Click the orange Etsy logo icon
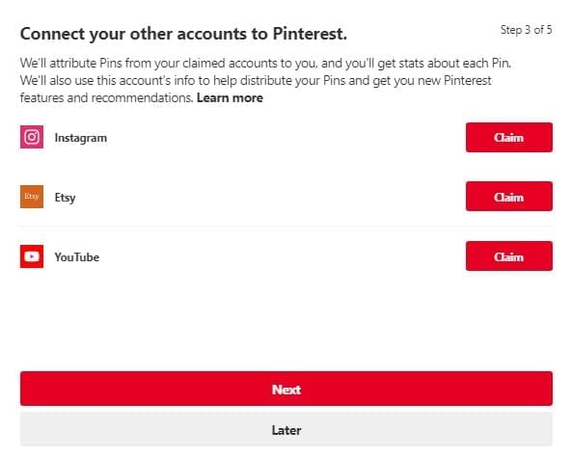This screenshot has height=457, width=572. 32,197
